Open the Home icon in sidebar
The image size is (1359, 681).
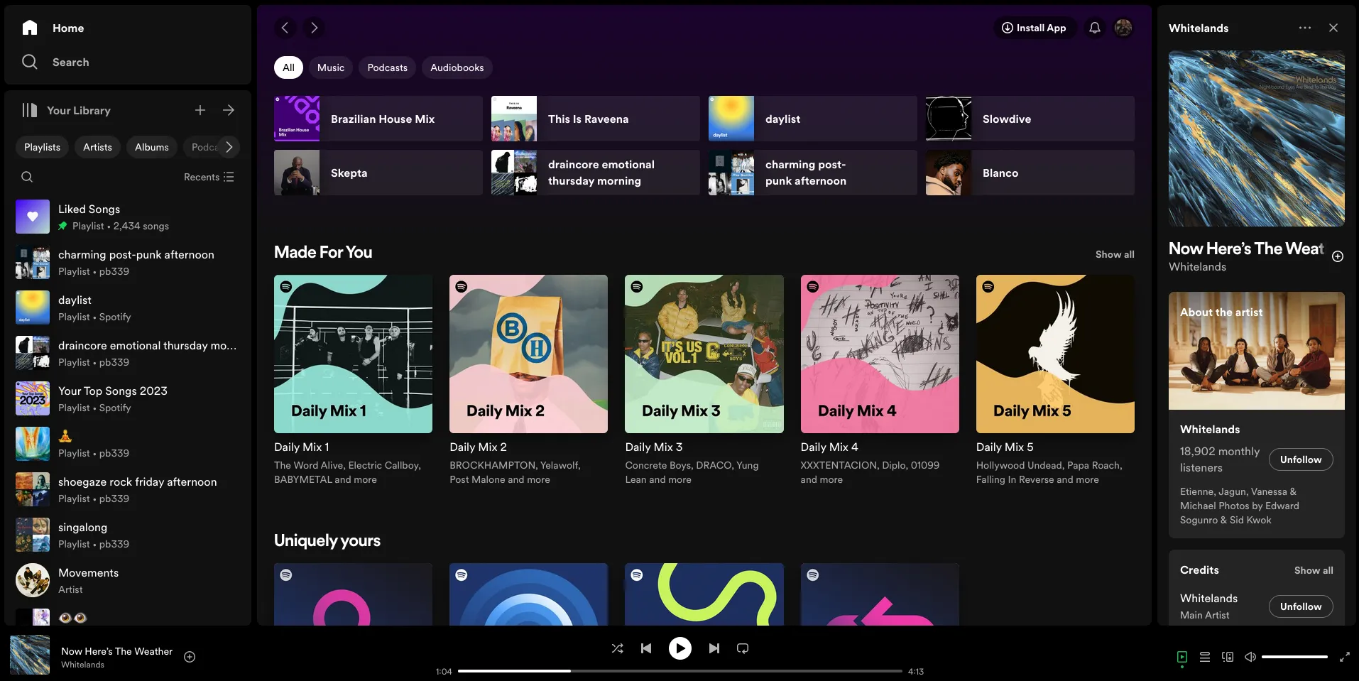pyautogui.click(x=30, y=28)
